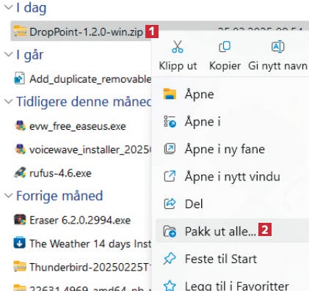
Task: Collapse the Tidligere denne måned group
Action: 9,101
